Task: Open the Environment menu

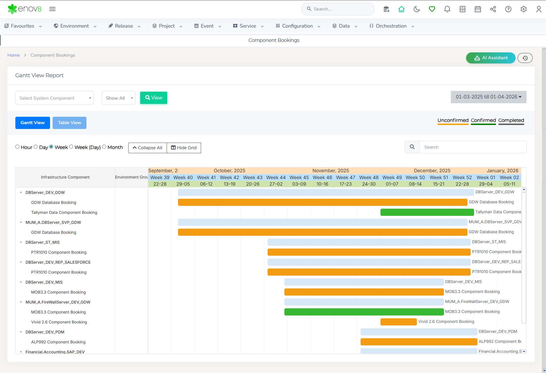Action: (x=75, y=26)
